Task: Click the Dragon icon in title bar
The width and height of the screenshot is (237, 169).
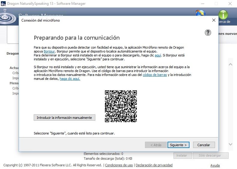Action: (3, 4)
